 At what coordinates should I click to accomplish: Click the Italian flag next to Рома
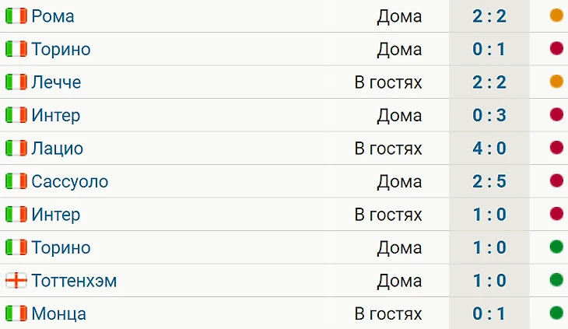pos(16,16)
